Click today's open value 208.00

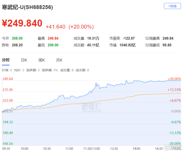tap(17, 38)
